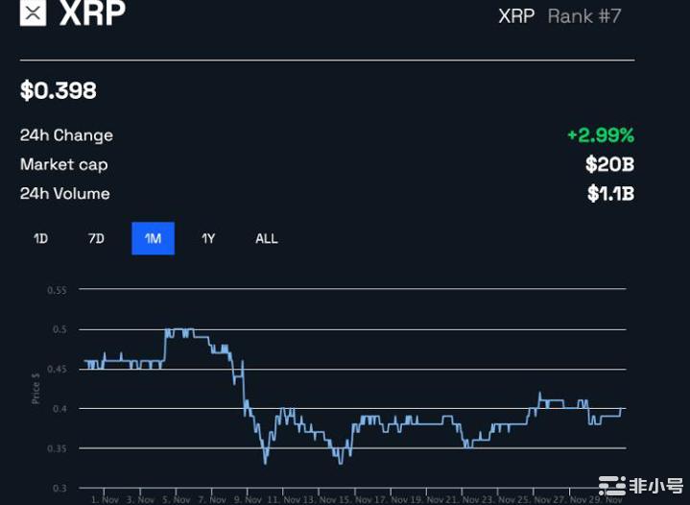This screenshot has height=505, width=690.
Task: Click the XRP logo icon
Action: pyautogui.click(x=33, y=12)
